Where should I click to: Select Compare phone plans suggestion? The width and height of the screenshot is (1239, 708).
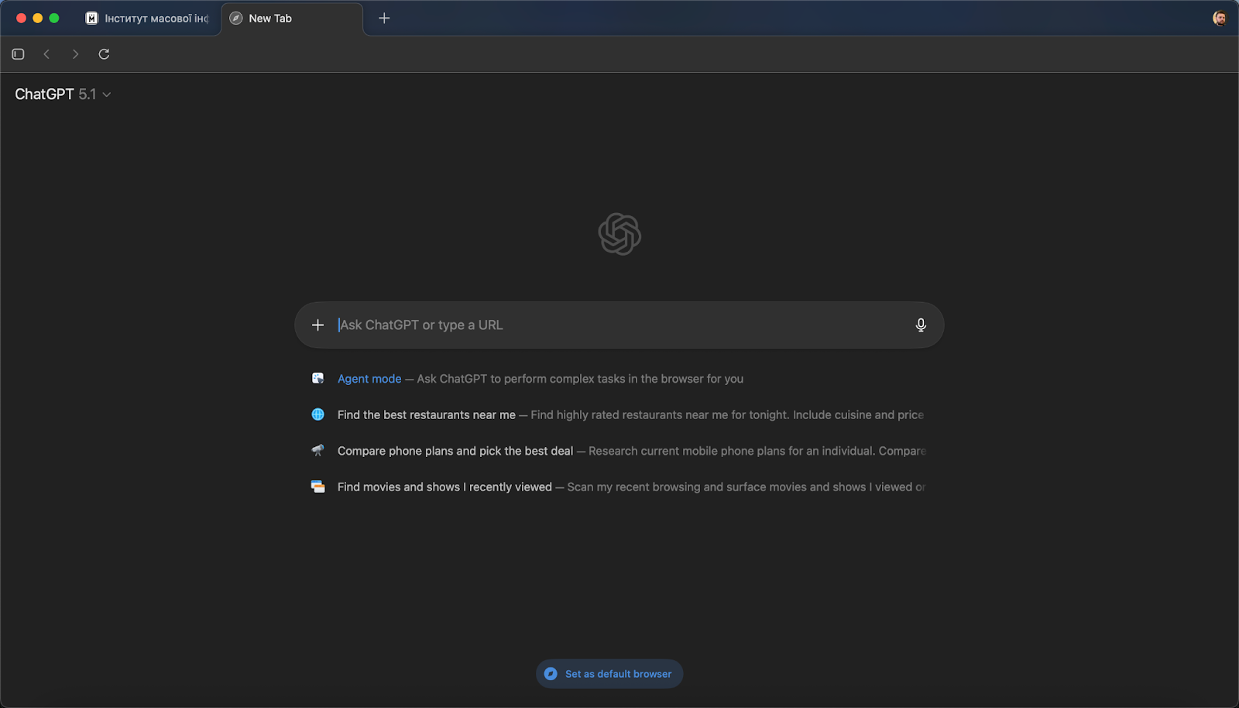(x=455, y=451)
